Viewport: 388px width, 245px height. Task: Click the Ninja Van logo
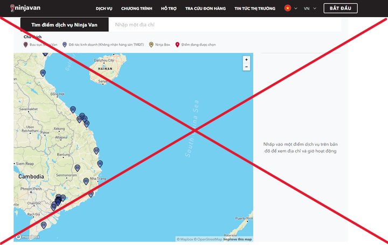pyautogui.click(x=21, y=8)
